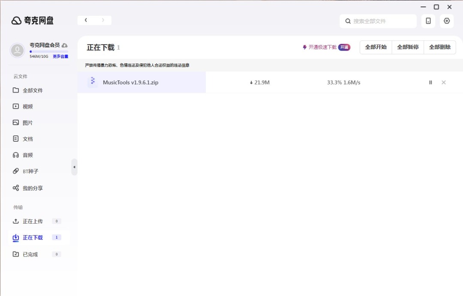Open 正在上传 uploading list
The width and height of the screenshot is (463, 296).
tap(33, 221)
